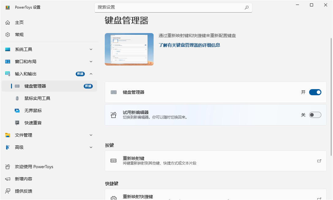The width and height of the screenshot is (333, 200).
Task: Focus the 搜索设置 search box
Action: click(x=173, y=7)
